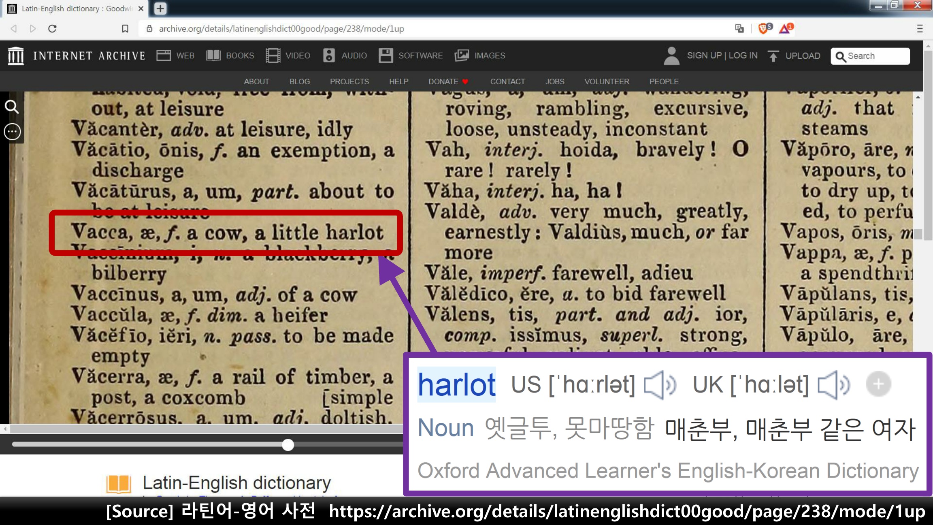Play the US pronunciation speaker icon
Screen dimensions: 933x525
pos(660,385)
